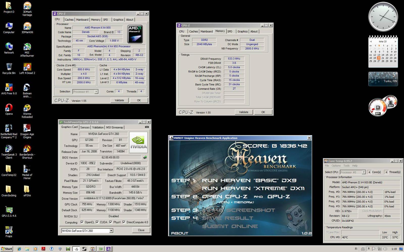This screenshot has width=404, height=252.
Task: Open the AVG Free 9.0 desktop icon
Action: [9, 89]
